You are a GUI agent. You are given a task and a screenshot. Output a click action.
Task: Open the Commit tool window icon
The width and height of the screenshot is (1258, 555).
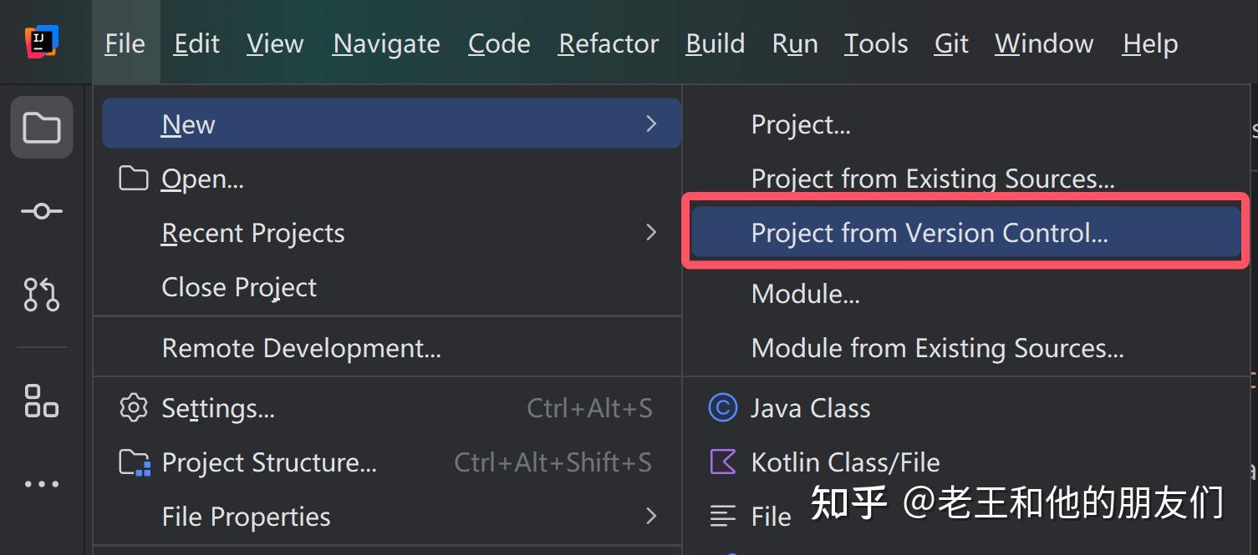[42, 211]
